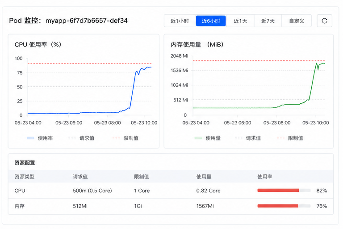Click the memory 76% usage bar
This screenshot has width=343, height=229.
point(284,206)
